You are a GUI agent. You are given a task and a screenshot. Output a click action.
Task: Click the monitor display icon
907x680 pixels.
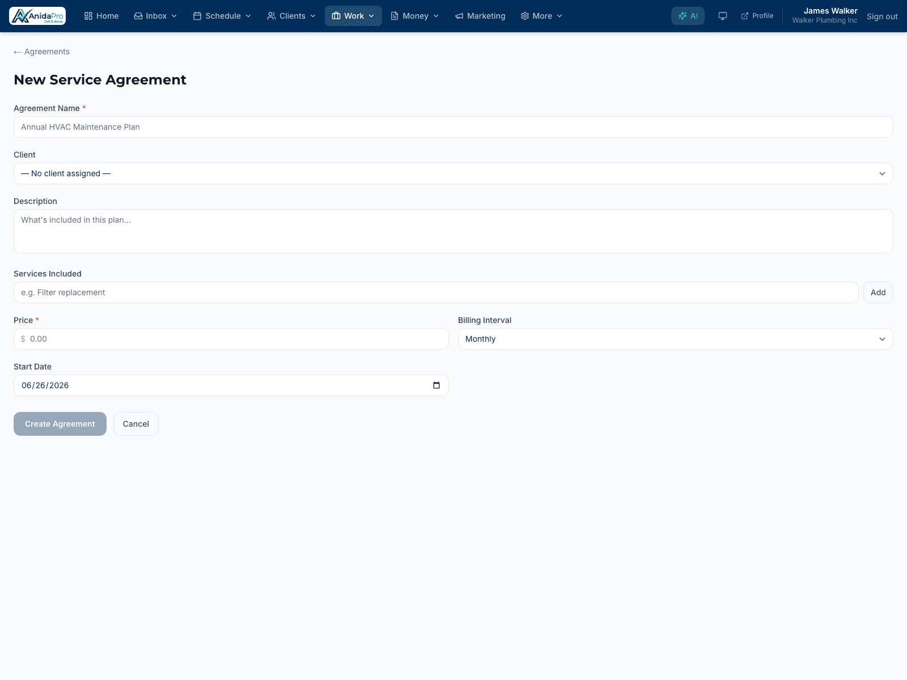coord(723,16)
